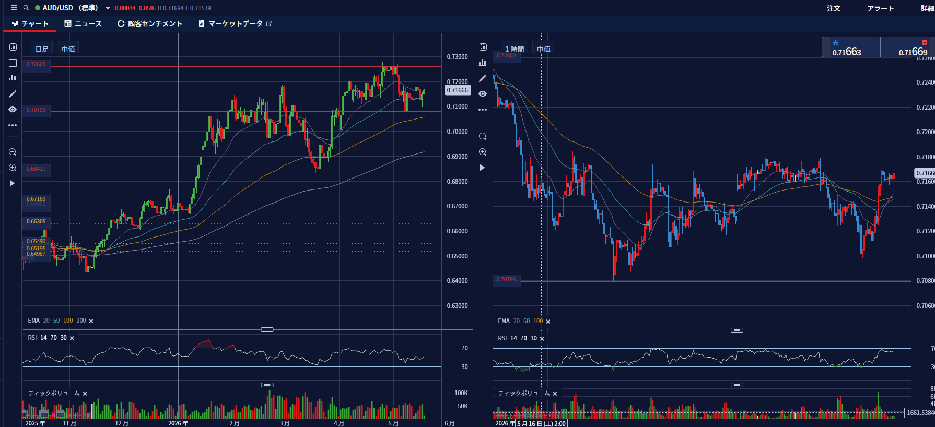Jump to latest bar on the 1-hour chart

tap(483, 168)
